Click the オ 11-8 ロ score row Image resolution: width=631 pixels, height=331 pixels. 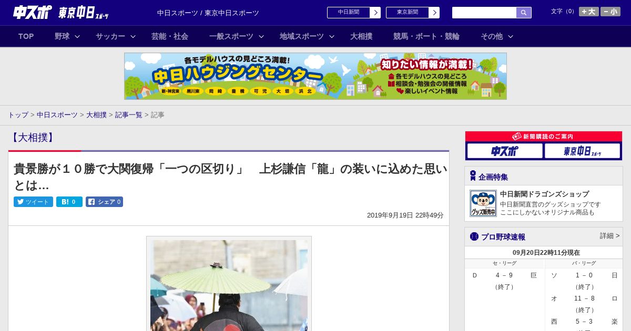coord(584,298)
